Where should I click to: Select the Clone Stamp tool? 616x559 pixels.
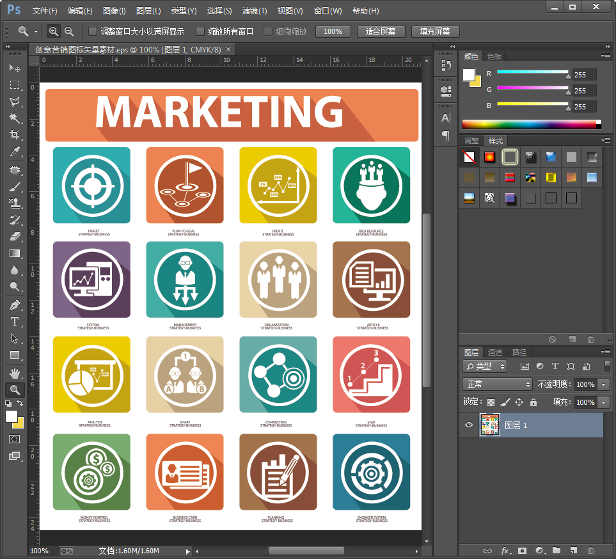click(x=14, y=203)
